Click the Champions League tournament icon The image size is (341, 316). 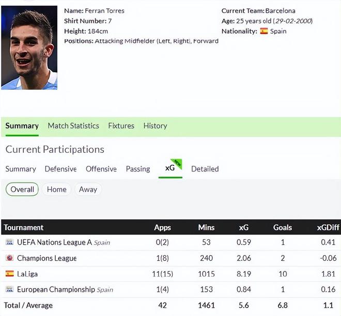pyautogui.click(x=9, y=258)
